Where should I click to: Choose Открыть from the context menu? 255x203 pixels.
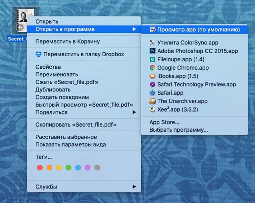84,21
